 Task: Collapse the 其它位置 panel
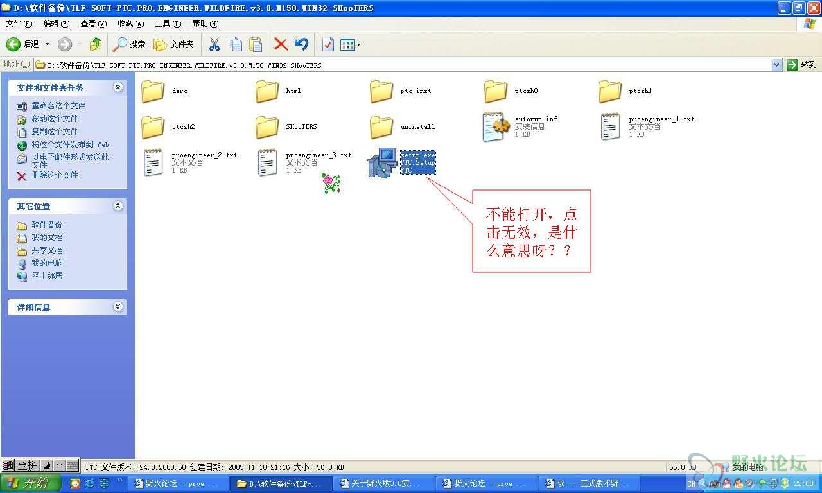click(x=118, y=206)
